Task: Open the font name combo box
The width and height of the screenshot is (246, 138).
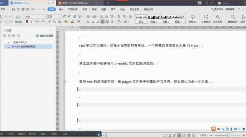Action: click(x=36, y=16)
